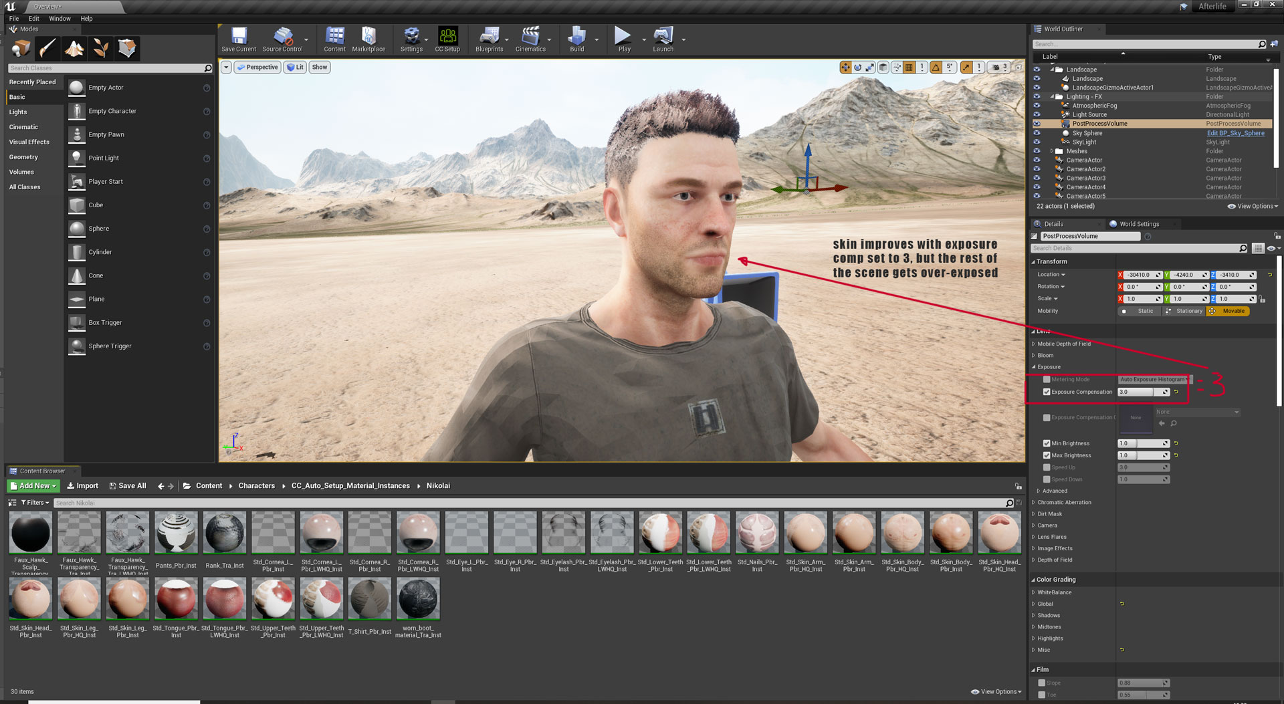Select the Foliage mode icon

(x=100, y=48)
